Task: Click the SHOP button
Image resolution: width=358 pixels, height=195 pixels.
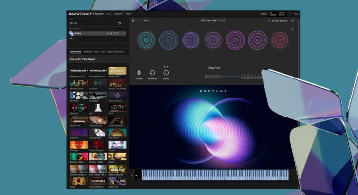Action: [x=264, y=14]
